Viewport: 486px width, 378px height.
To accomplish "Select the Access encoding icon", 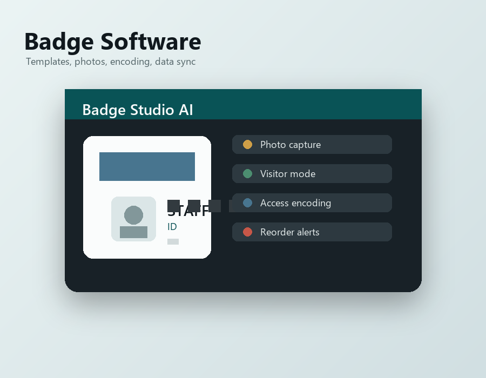I will coord(247,202).
